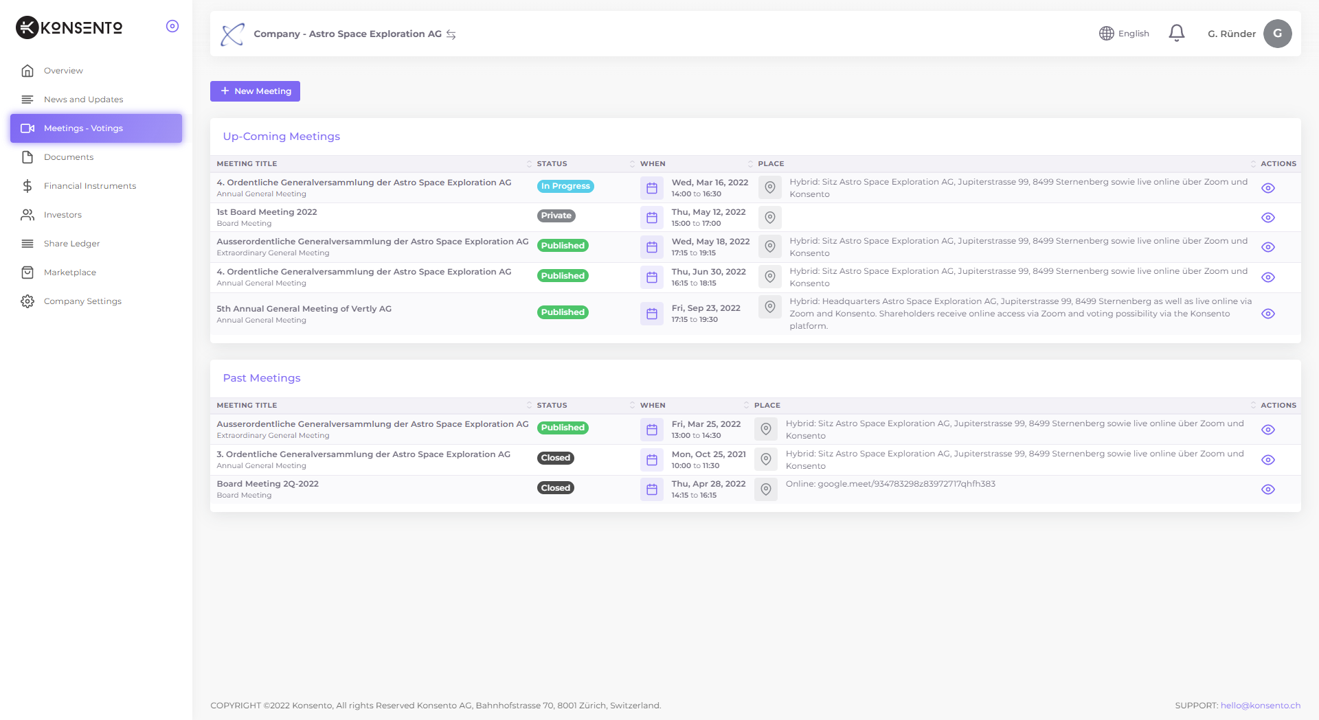Click the hello@konsento.ch support link
The width and height of the screenshot is (1319, 720).
click(1260, 706)
